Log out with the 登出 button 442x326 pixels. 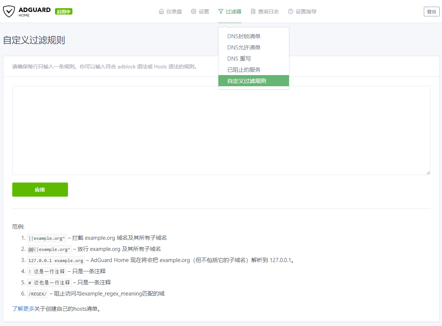click(x=431, y=12)
